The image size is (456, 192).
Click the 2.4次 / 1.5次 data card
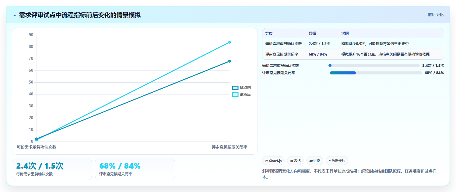coord(52,169)
